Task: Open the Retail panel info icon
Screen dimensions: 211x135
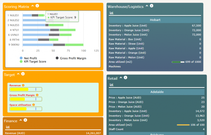Action: pos(125,78)
